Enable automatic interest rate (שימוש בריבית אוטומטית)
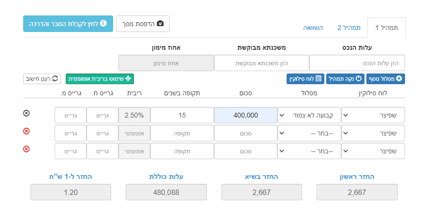Viewport: 421px width, 208px height. [x=100, y=78]
